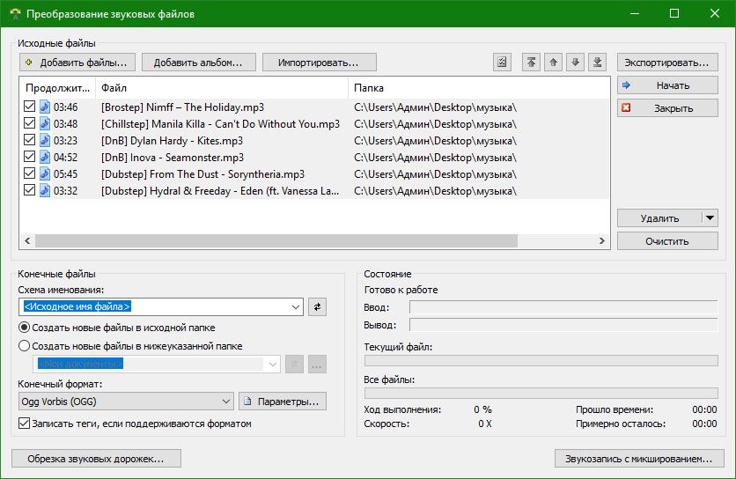Screen dimensions: 736x479
Task: Start conversion with 'Начать' button
Action: (667, 85)
